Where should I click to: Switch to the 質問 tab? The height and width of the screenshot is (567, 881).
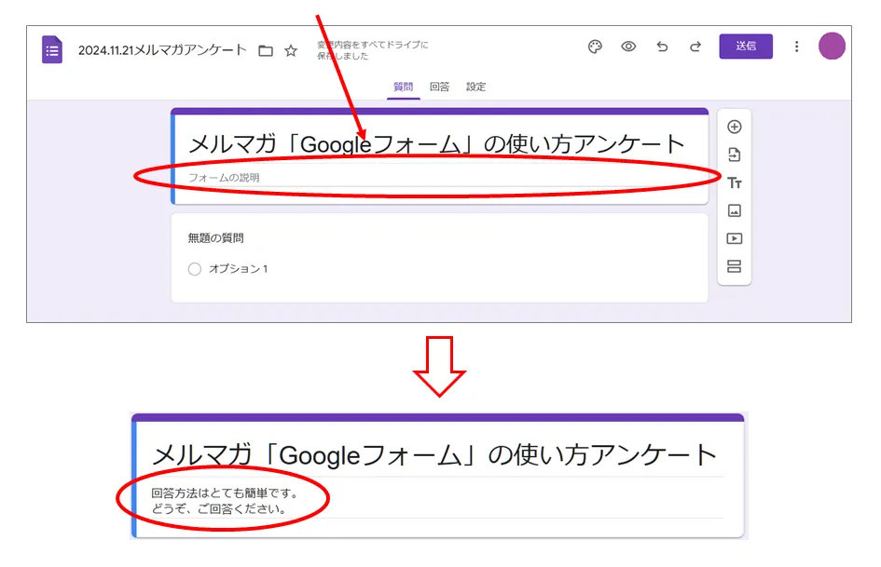coord(403,87)
